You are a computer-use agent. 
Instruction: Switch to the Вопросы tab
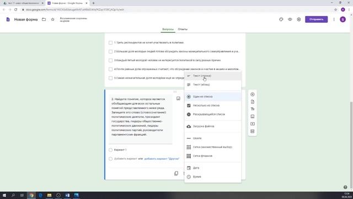click(168, 29)
